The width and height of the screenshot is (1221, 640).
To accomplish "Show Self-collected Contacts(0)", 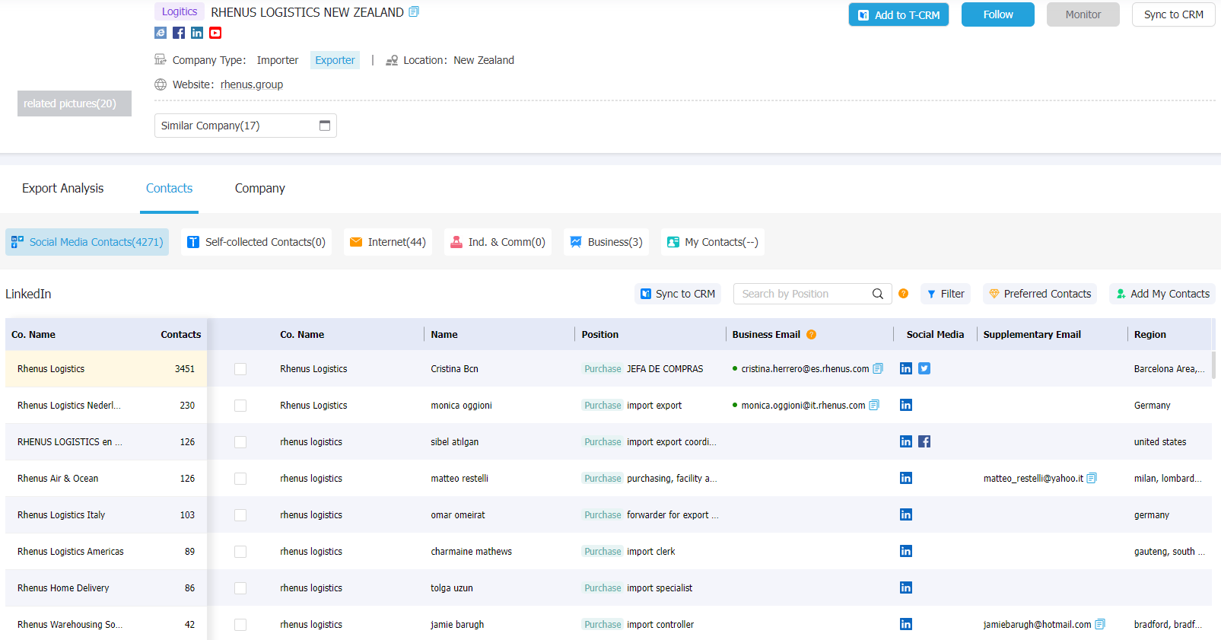I will (256, 242).
